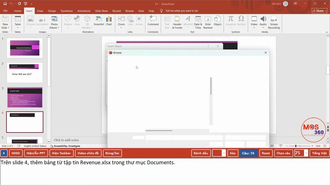
Task: Click the Hiện Taskbar button
Action: click(x=61, y=153)
